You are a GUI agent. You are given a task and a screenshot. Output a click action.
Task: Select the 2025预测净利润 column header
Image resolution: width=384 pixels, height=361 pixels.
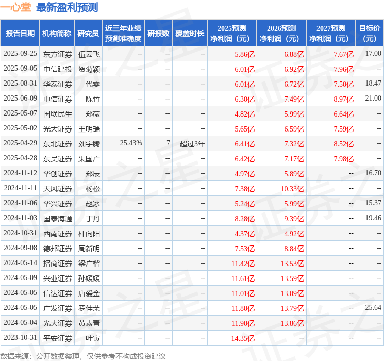click(232, 33)
